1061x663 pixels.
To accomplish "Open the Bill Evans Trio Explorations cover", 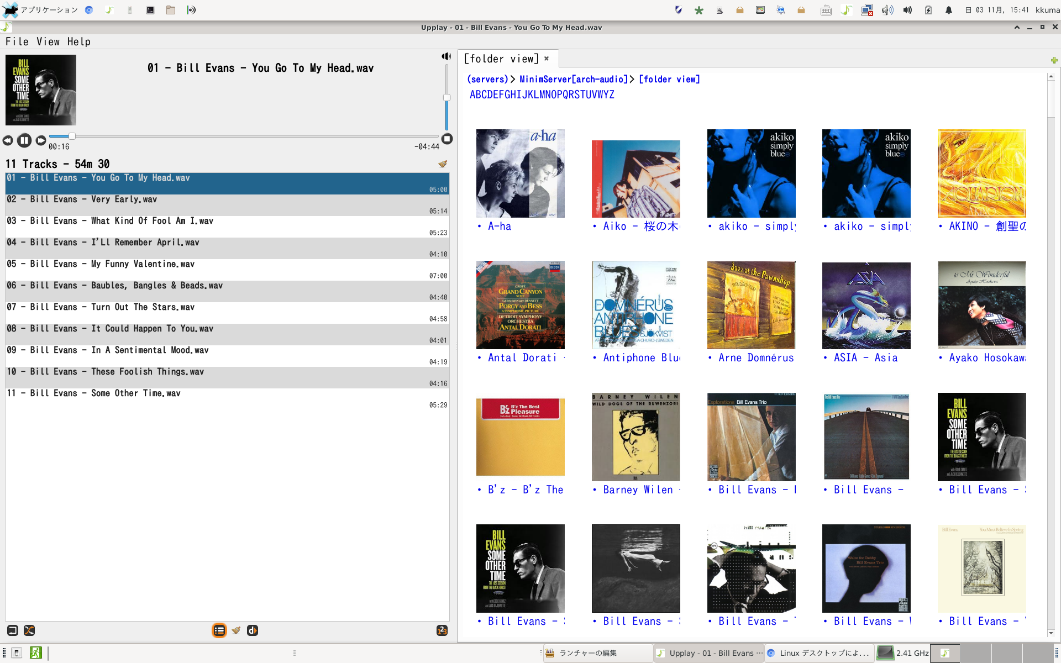I will (751, 436).
